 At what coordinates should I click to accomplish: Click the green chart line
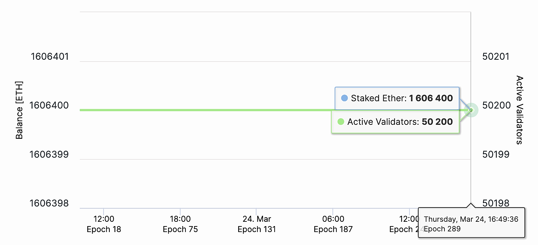[206, 110]
